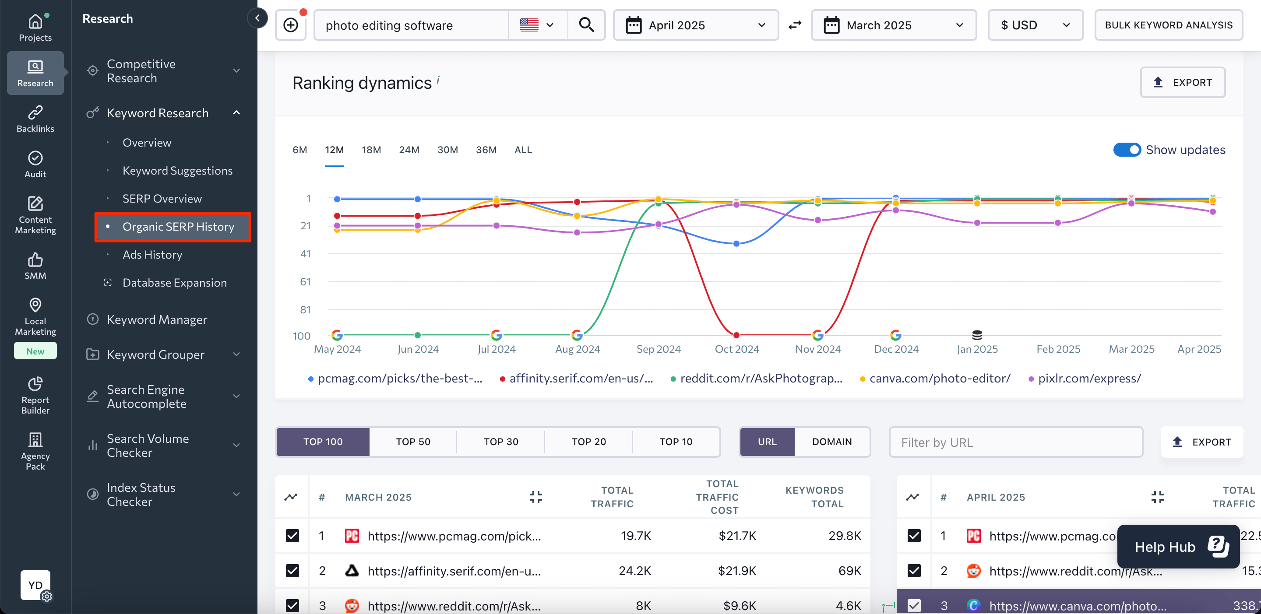Uncheck March row 2 affinity.serif checkbox

292,571
